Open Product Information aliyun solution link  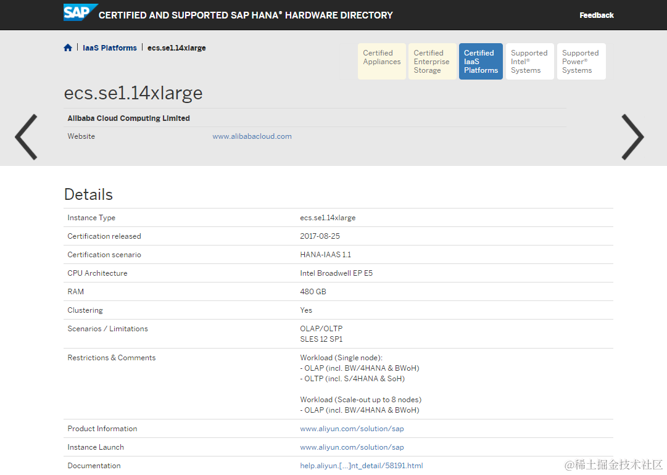tap(352, 429)
